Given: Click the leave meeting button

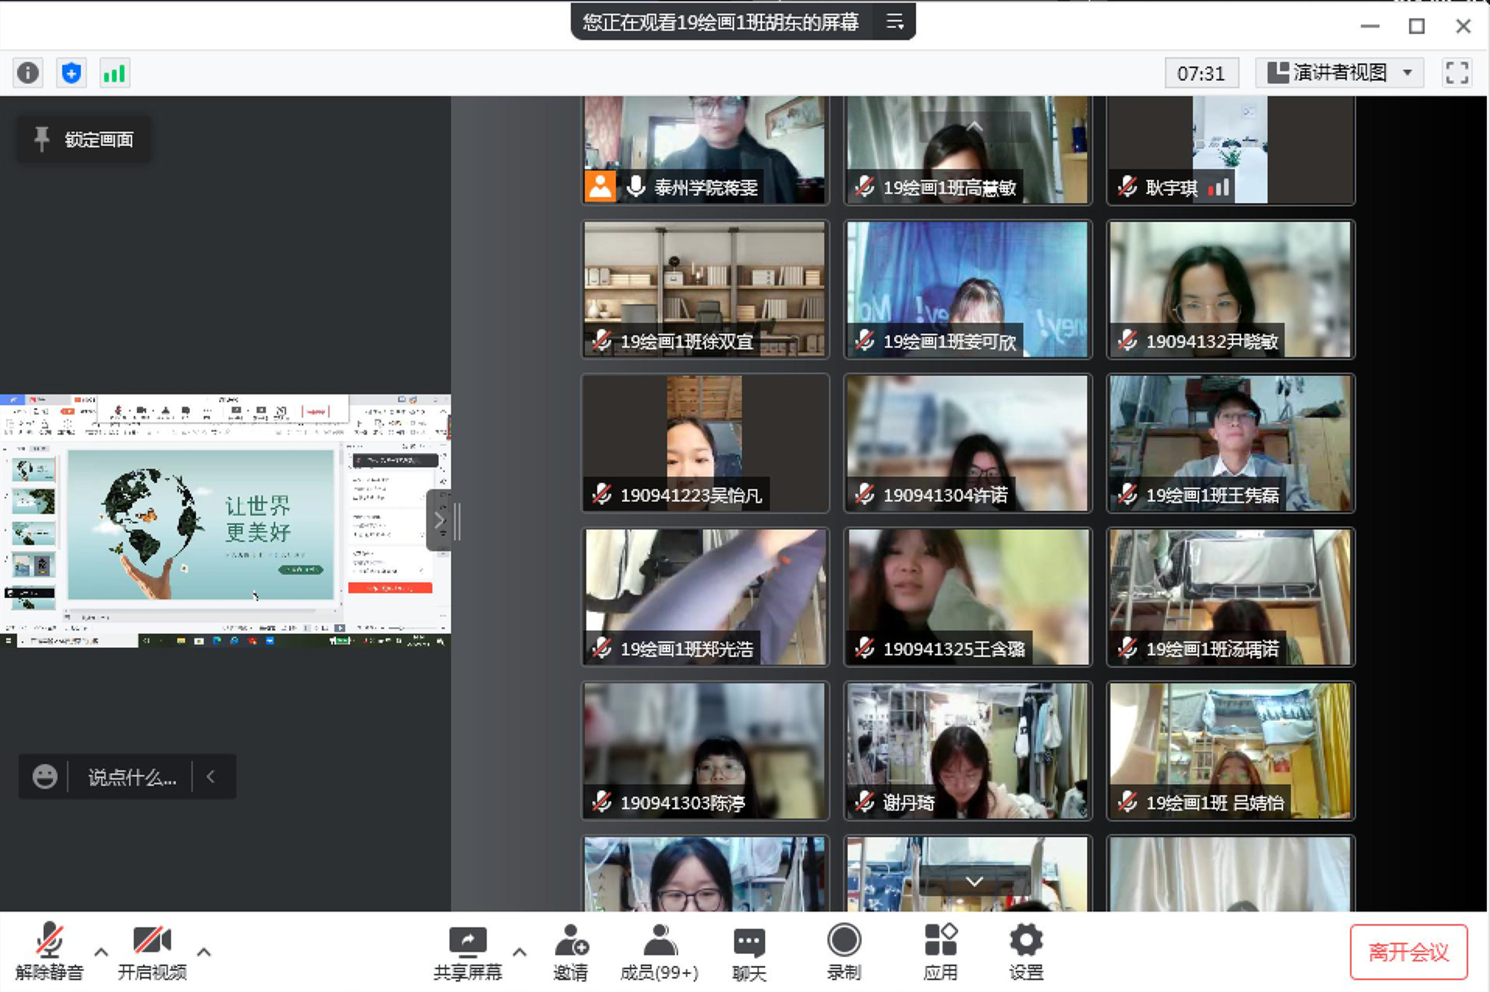Looking at the screenshot, I should [x=1408, y=952].
